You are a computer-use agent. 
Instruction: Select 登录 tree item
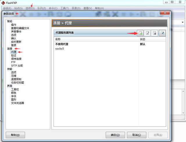tap(14, 45)
